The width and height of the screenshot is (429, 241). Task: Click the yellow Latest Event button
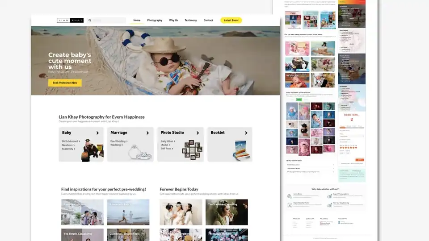coord(231,20)
